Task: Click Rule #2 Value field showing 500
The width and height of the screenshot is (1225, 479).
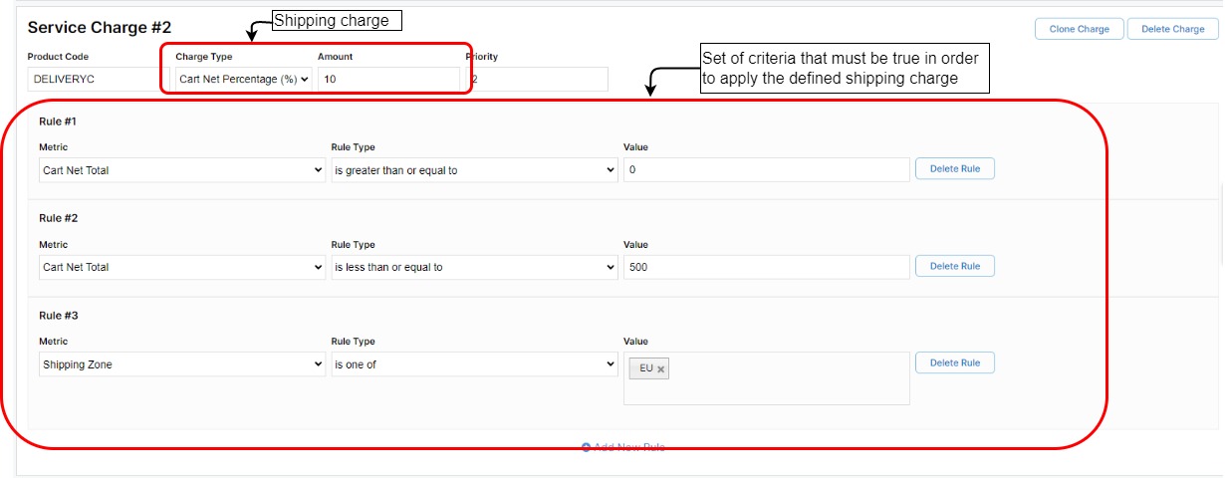Action: (x=766, y=267)
